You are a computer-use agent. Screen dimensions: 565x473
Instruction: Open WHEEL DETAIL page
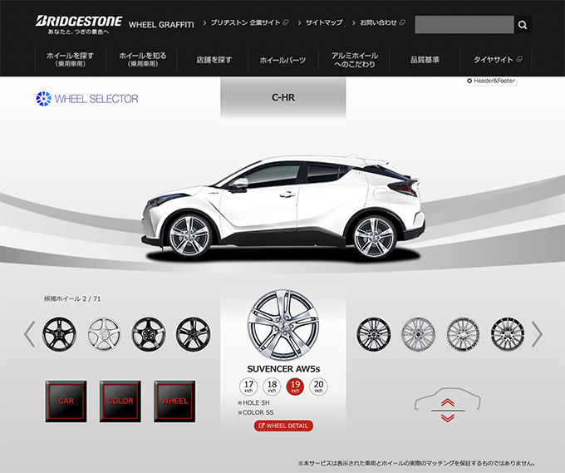[283, 426]
